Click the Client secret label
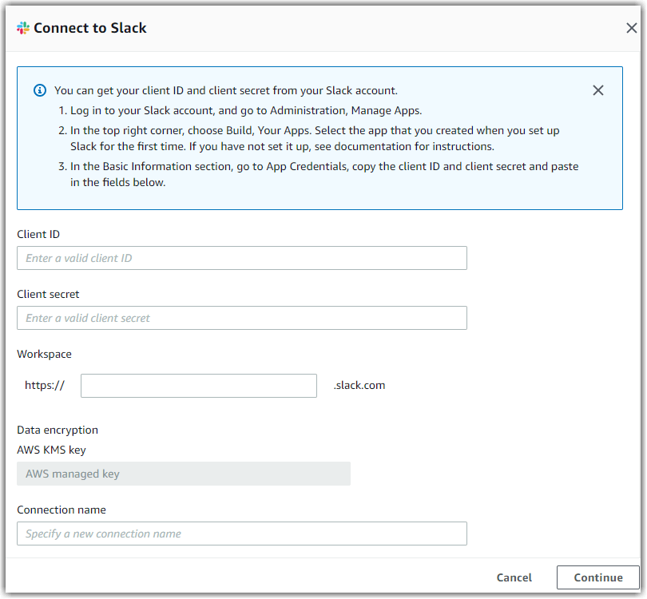This screenshot has height=599, width=647. point(48,294)
